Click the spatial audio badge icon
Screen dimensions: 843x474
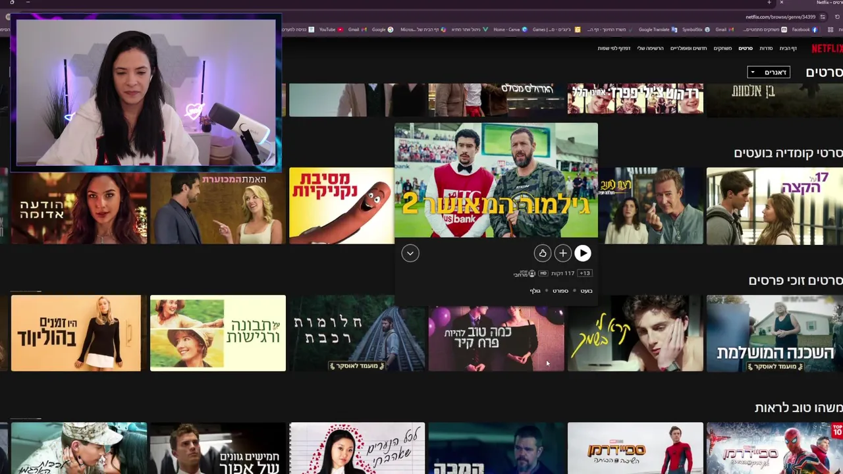525,273
